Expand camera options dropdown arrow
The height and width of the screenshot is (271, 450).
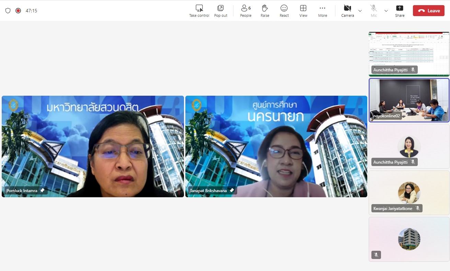click(360, 11)
